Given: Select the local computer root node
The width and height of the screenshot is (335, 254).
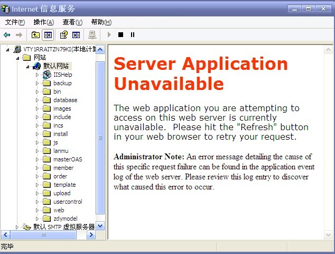Looking at the screenshot, I should (x=58, y=49).
